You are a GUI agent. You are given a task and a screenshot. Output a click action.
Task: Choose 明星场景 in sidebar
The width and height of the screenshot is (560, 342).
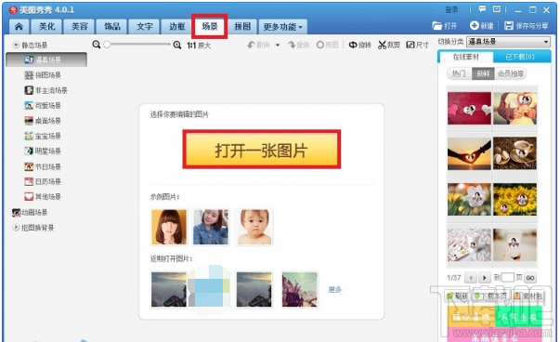(43, 151)
